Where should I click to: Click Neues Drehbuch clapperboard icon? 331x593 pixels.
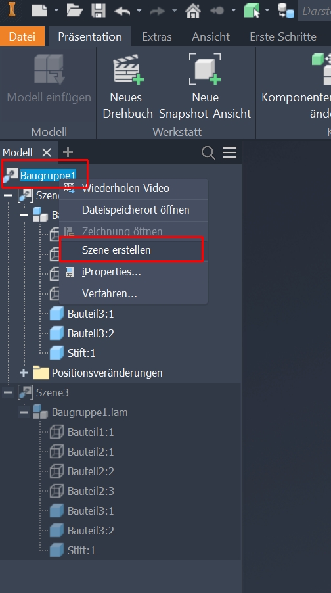[x=128, y=69]
